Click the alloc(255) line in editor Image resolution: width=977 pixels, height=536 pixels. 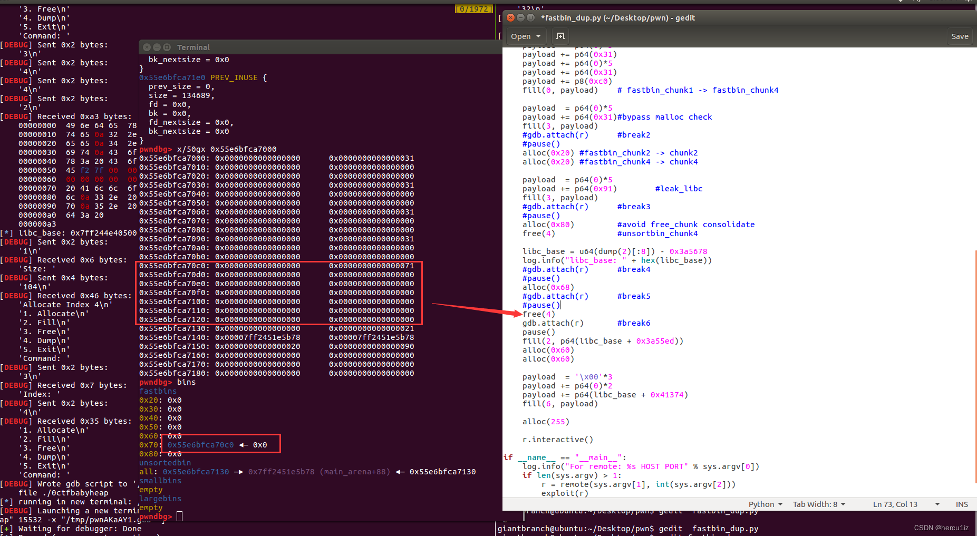coord(546,422)
